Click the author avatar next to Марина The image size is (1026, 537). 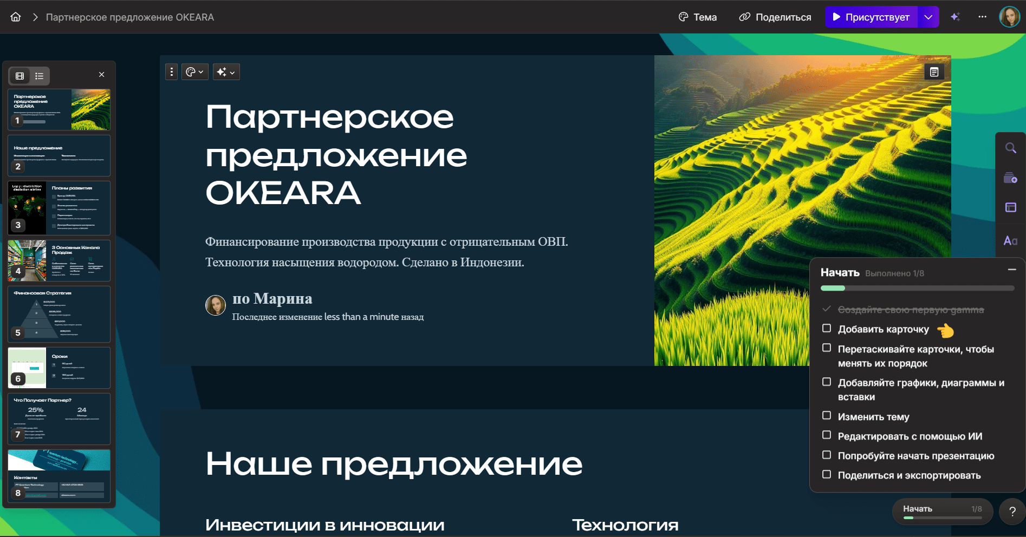point(216,305)
